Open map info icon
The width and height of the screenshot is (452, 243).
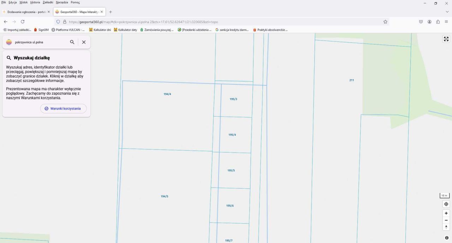pyautogui.click(x=446, y=238)
